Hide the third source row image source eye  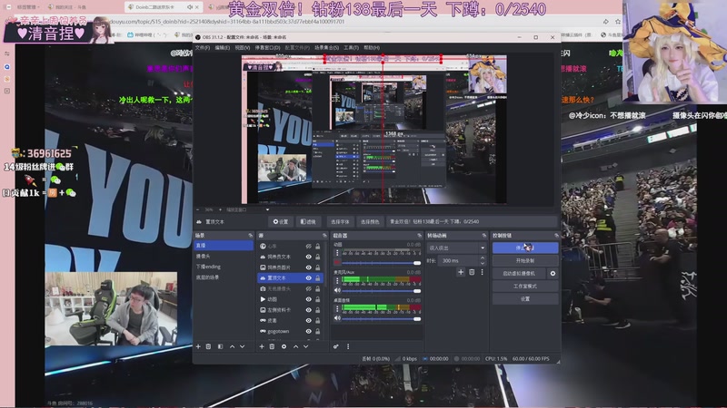(308, 267)
